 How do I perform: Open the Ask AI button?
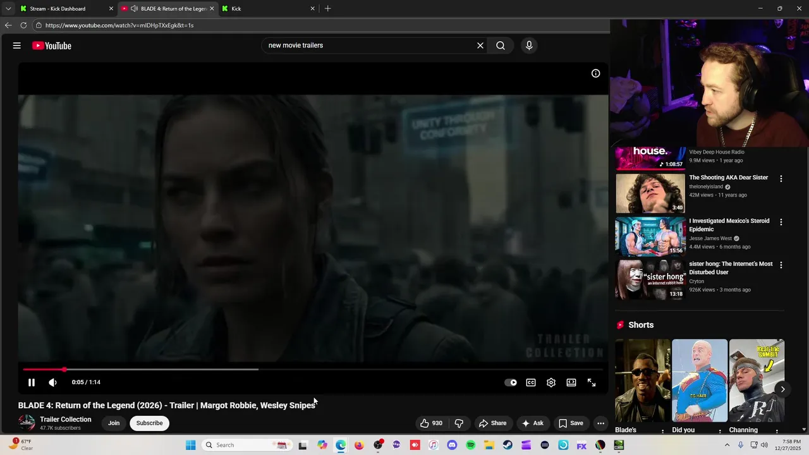tap(532, 423)
